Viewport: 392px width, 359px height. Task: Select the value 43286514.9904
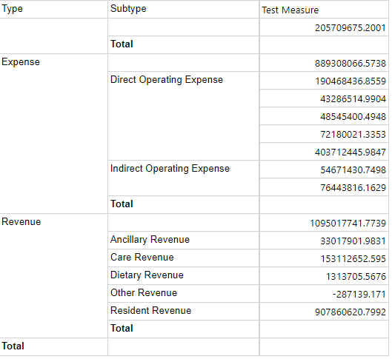click(353, 99)
